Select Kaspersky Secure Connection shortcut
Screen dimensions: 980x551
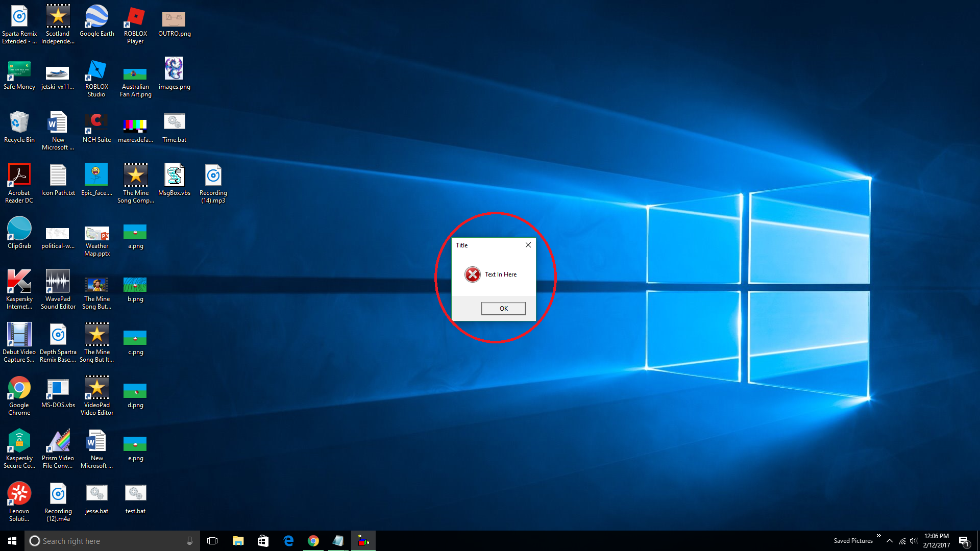(19, 449)
